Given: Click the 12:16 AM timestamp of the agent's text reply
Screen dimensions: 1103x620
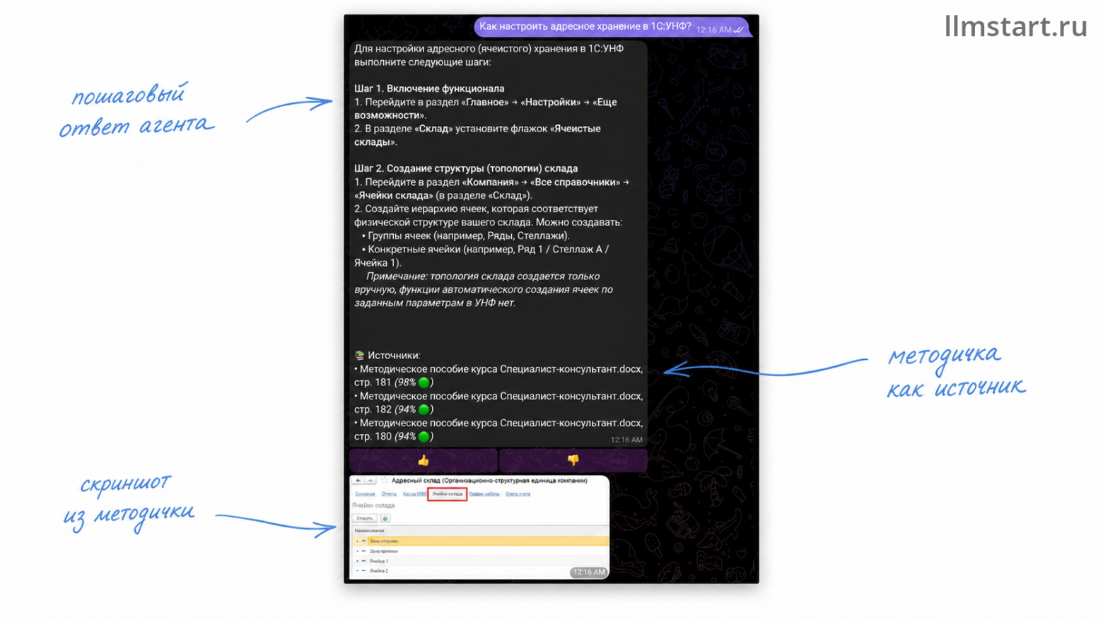Looking at the screenshot, I should (626, 440).
